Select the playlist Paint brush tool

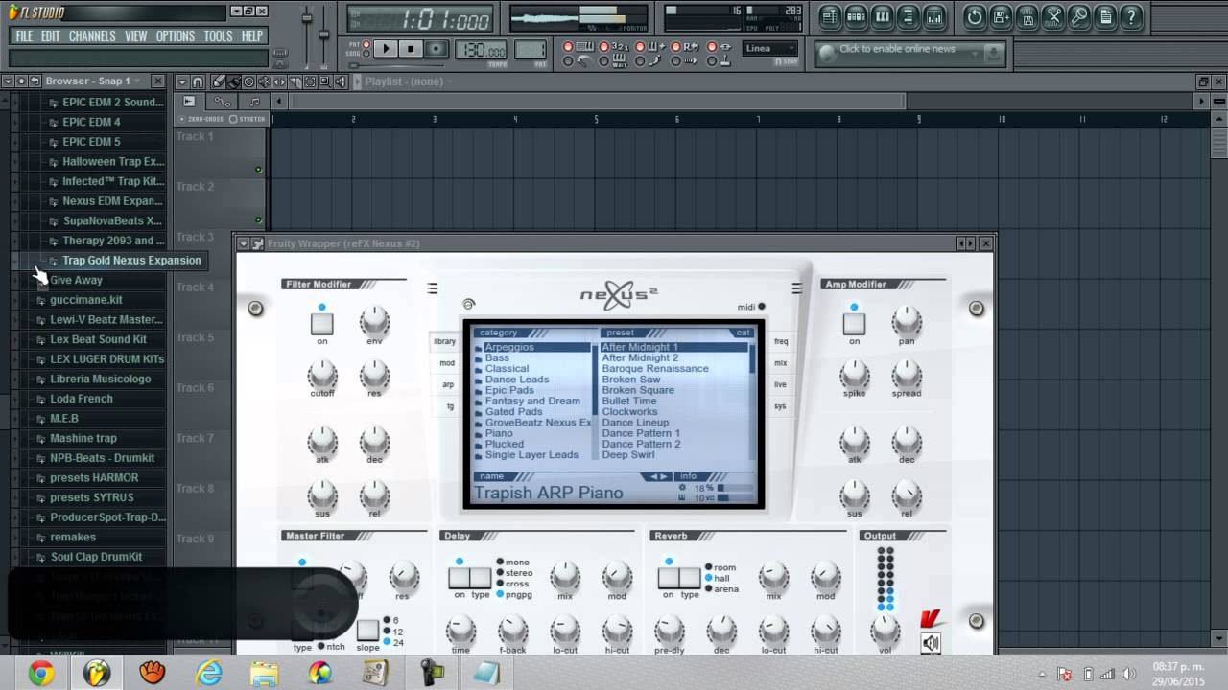click(234, 81)
